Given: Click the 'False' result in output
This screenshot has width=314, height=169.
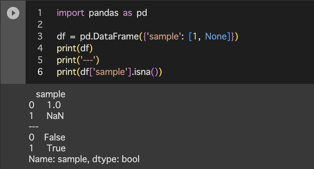Looking at the screenshot, I should [x=55, y=137].
